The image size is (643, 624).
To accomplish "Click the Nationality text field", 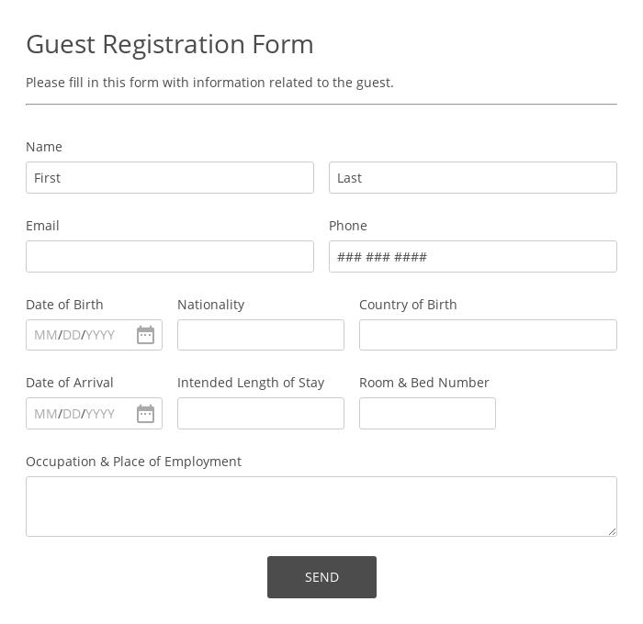I will 260,335.
